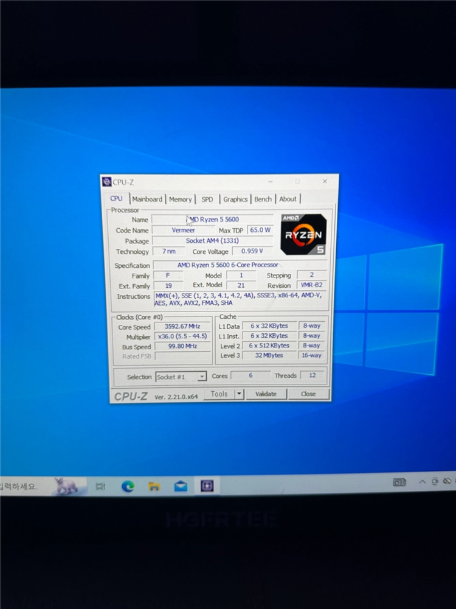456x609 pixels.
Task: Show hidden system tray icons
Action: (422, 482)
